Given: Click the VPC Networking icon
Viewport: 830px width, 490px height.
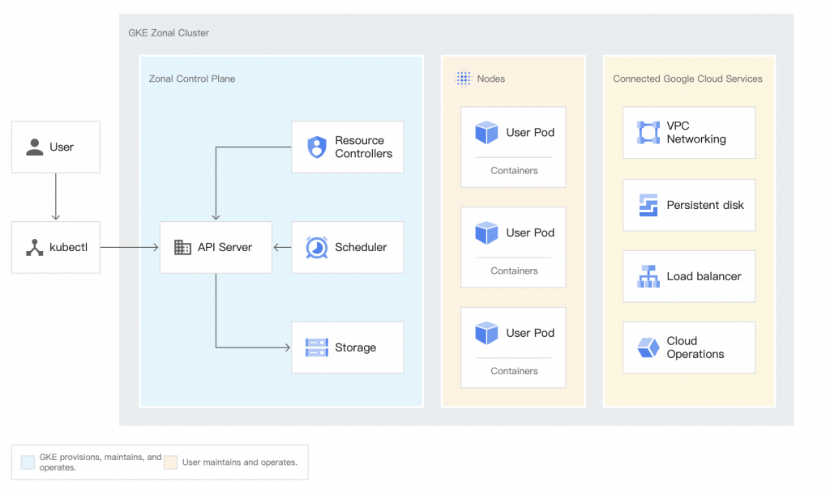Looking at the screenshot, I should [648, 132].
